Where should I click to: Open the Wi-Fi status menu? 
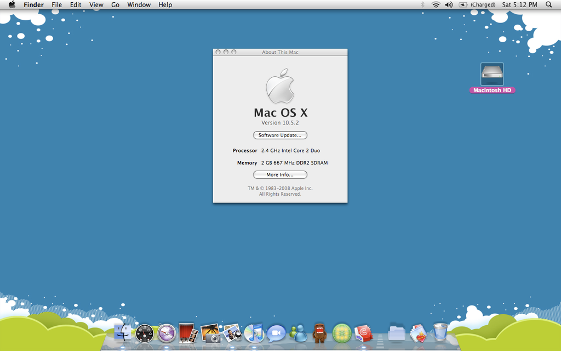pos(436,4)
